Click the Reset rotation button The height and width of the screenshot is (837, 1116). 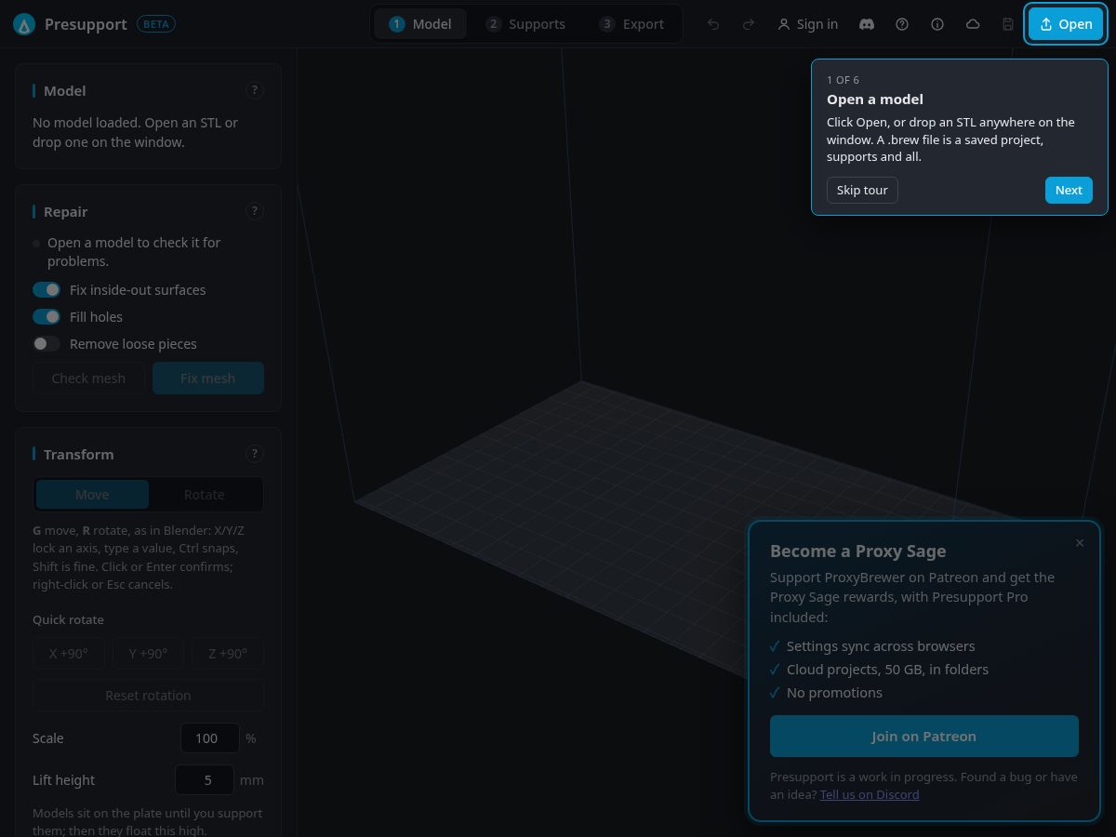pyautogui.click(x=148, y=696)
